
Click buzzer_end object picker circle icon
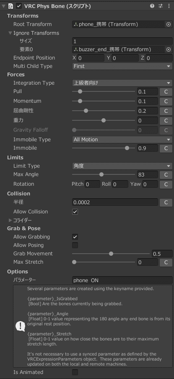tap(169, 49)
